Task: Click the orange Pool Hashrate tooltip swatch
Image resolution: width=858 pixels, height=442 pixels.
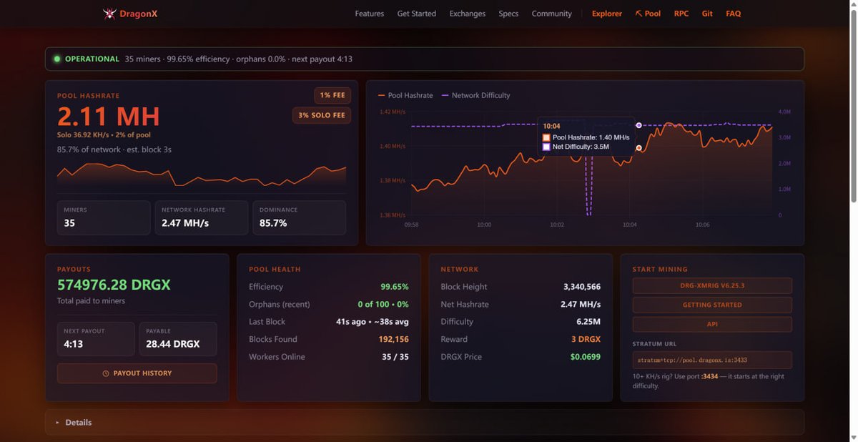Action: tap(546, 137)
